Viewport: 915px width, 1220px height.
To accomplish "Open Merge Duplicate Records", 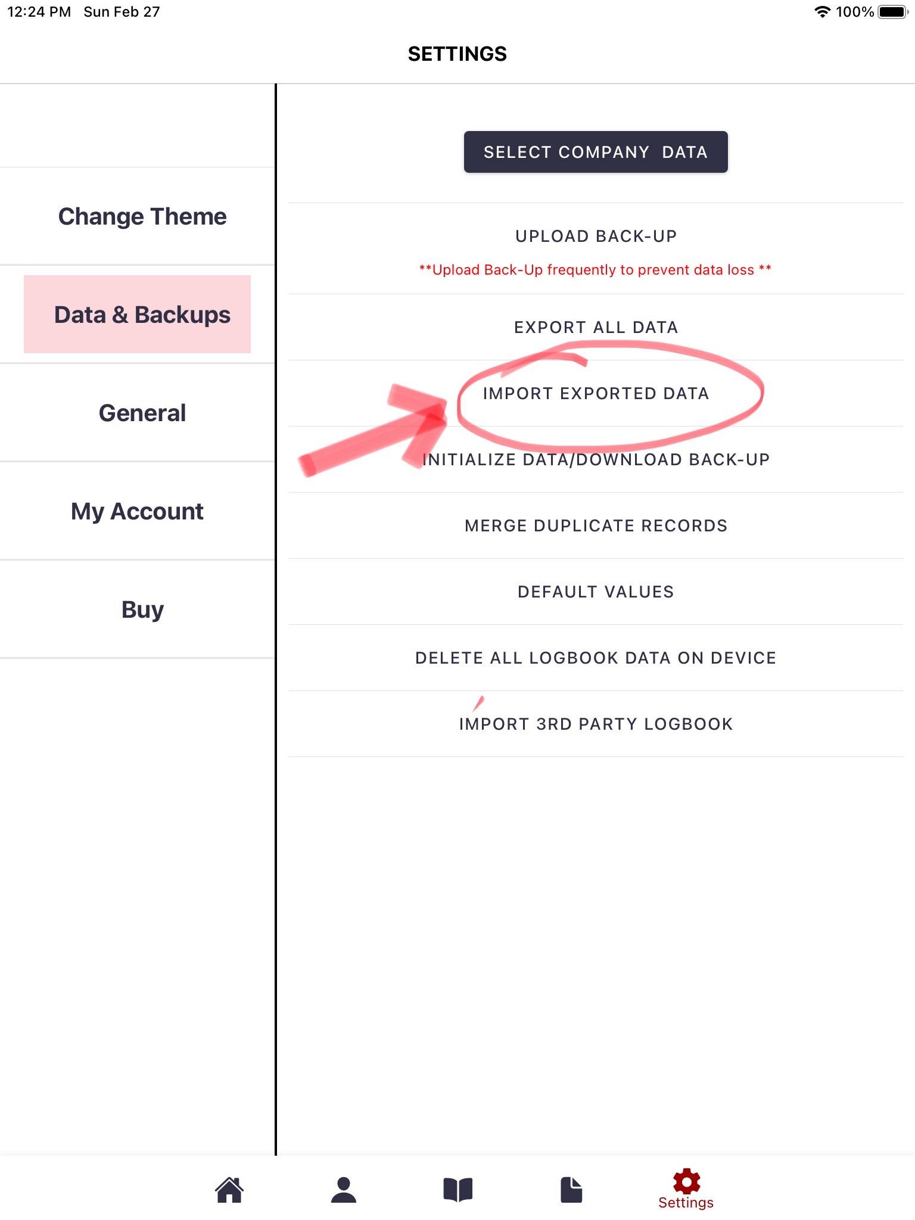I will click(596, 526).
